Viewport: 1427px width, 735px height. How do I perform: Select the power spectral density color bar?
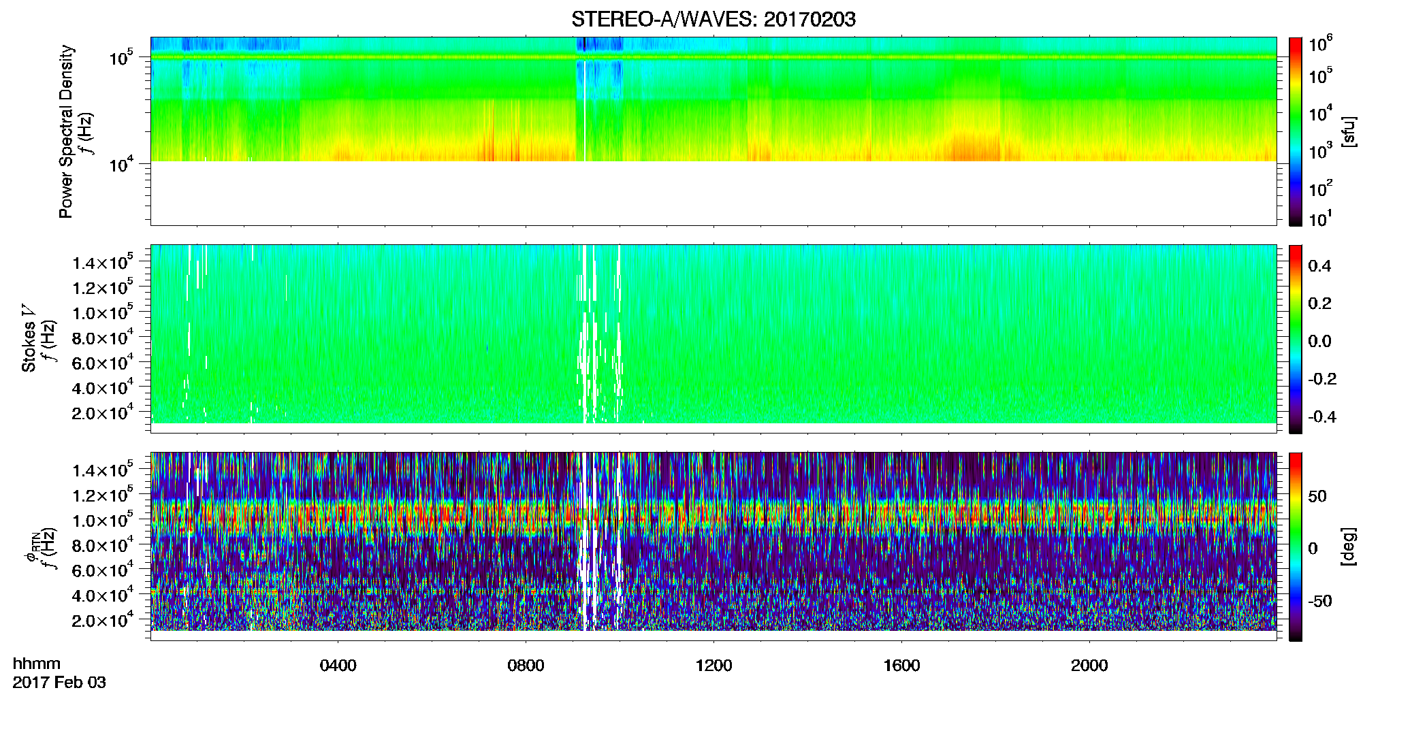(1295, 131)
